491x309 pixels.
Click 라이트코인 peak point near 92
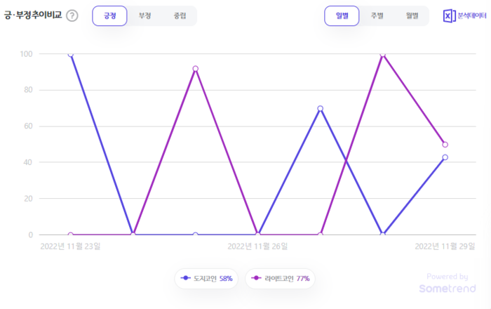click(196, 69)
